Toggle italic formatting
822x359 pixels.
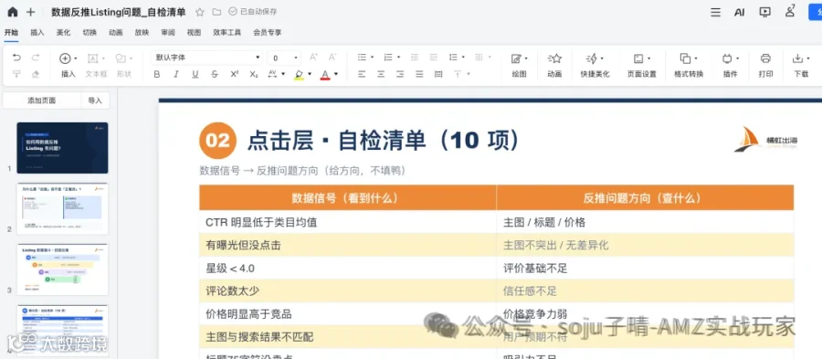[x=176, y=74]
